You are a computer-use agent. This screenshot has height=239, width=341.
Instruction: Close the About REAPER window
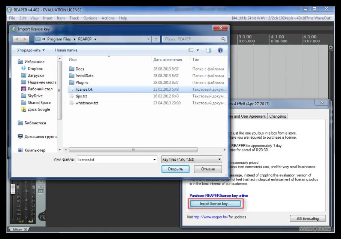322,102
